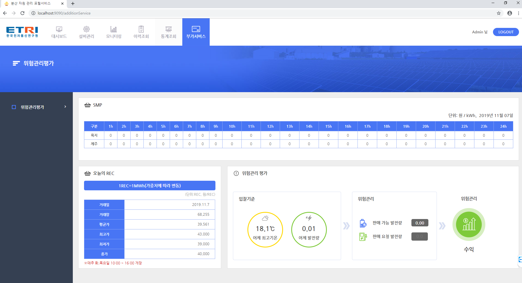The image size is (522, 283).
Task: Select 위험관리평가 in the sidebar
Action: coord(32,107)
